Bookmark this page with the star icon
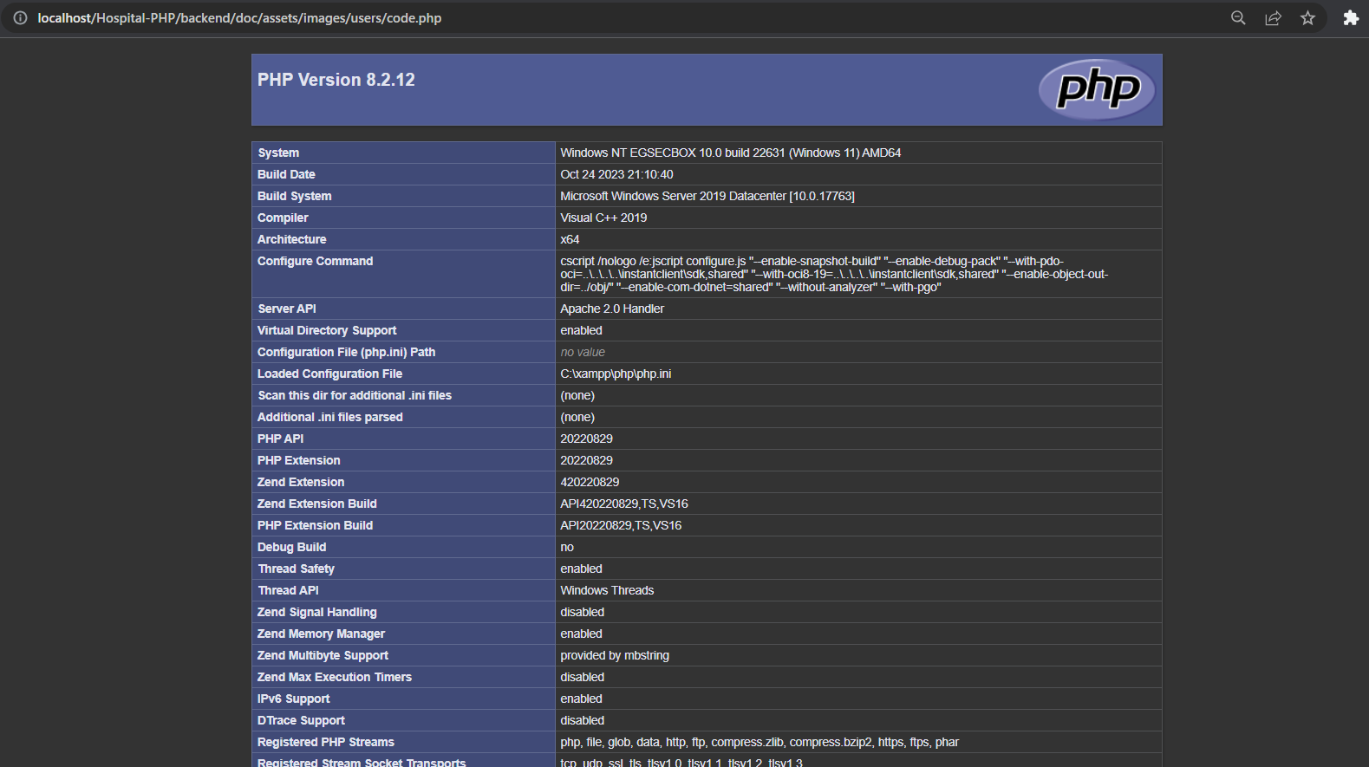Screen dimensions: 1369x767 click(x=1307, y=17)
